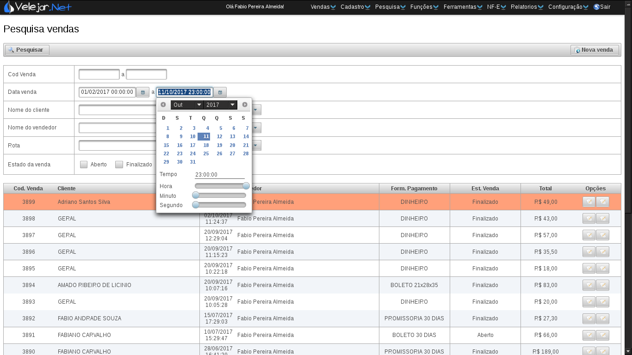Open the Funções menu
This screenshot has height=355, width=632.
click(424, 7)
